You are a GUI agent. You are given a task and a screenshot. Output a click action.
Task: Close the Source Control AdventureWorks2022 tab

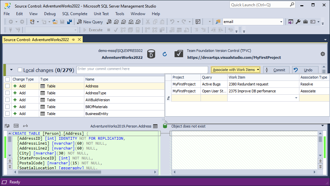click(x=79, y=39)
